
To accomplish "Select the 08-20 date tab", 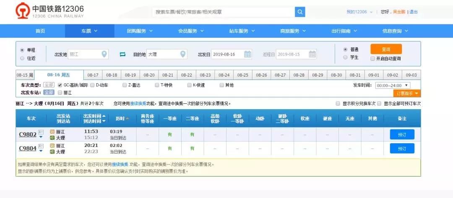I will click(x=149, y=75).
